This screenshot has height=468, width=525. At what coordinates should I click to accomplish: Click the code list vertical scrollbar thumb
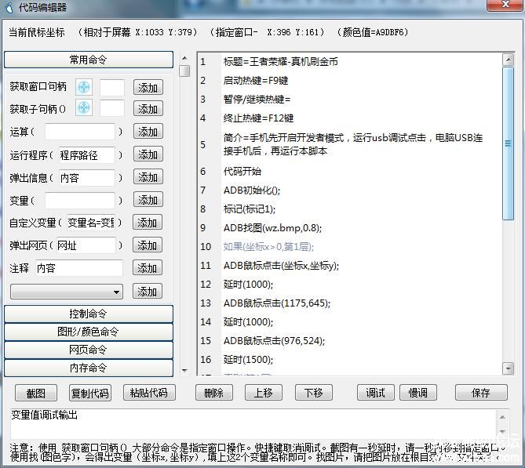pyautogui.click(x=508, y=141)
